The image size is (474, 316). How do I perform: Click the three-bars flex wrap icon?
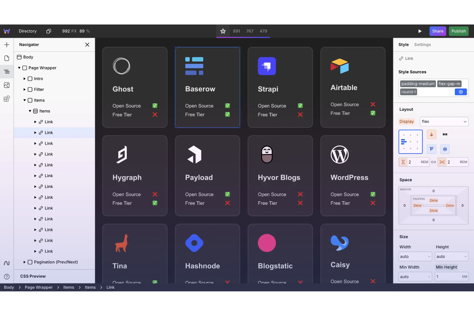click(445, 134)
